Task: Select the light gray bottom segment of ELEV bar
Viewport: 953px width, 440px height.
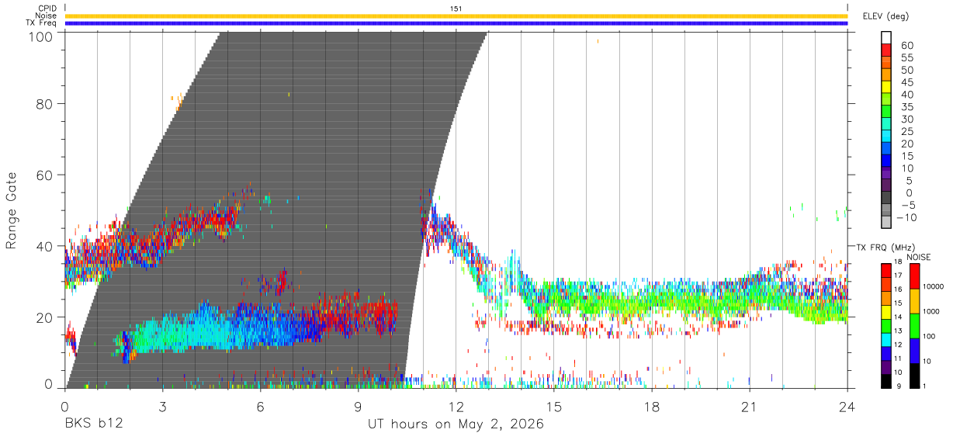Action: coord(886,221)
